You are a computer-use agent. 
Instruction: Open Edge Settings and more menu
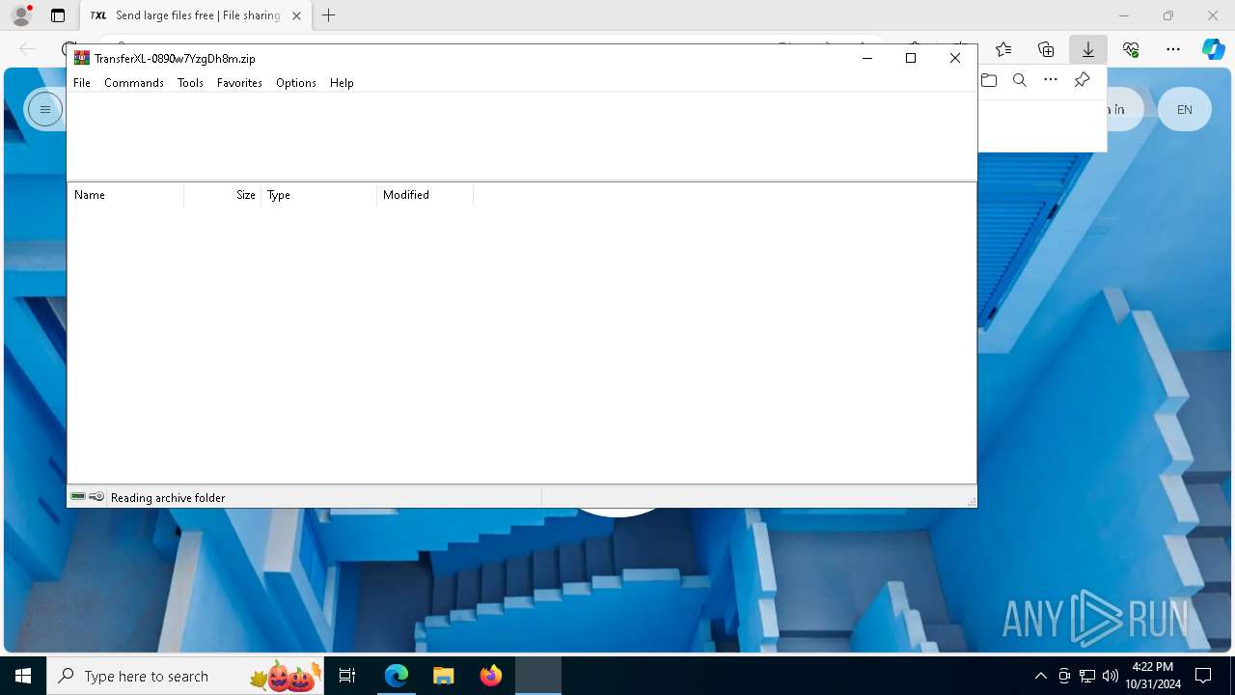tap(1173, 49)
